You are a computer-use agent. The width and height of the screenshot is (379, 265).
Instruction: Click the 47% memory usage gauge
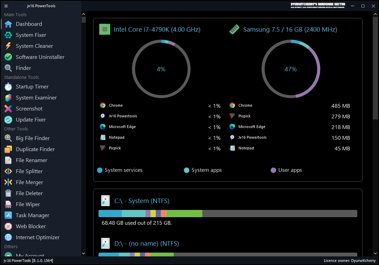point(291,69)
